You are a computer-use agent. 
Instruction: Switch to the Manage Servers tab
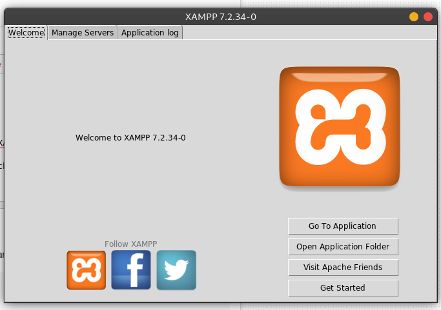pyautogui.click(x=83, y=33)
